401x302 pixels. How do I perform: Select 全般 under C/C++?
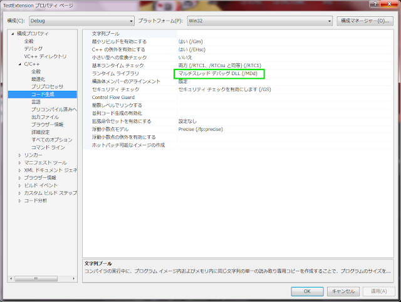tap(36, 71)
